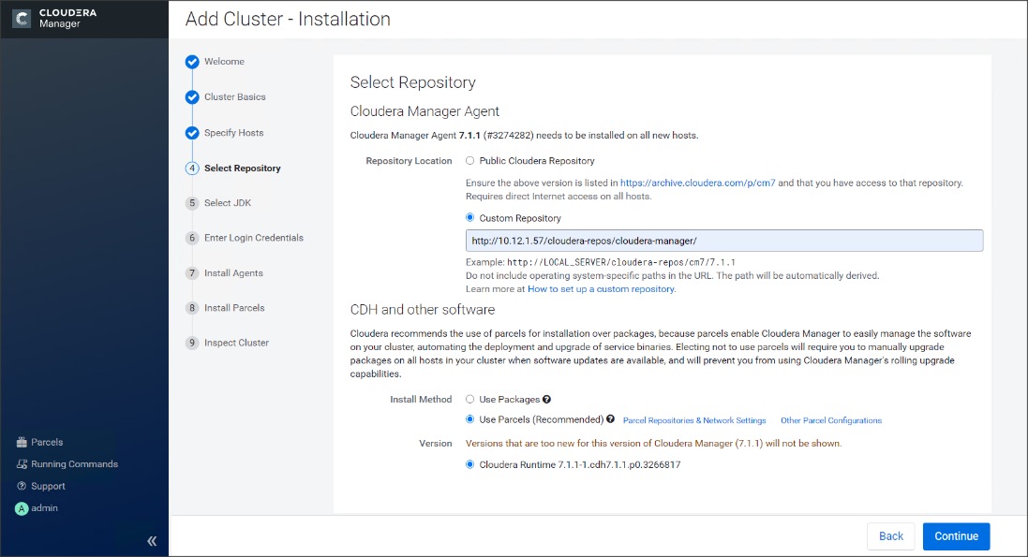Click the Specify Hosts checkmark icon
The image size is (1028, 557).
pyautogui.click(x=192, y=133)
